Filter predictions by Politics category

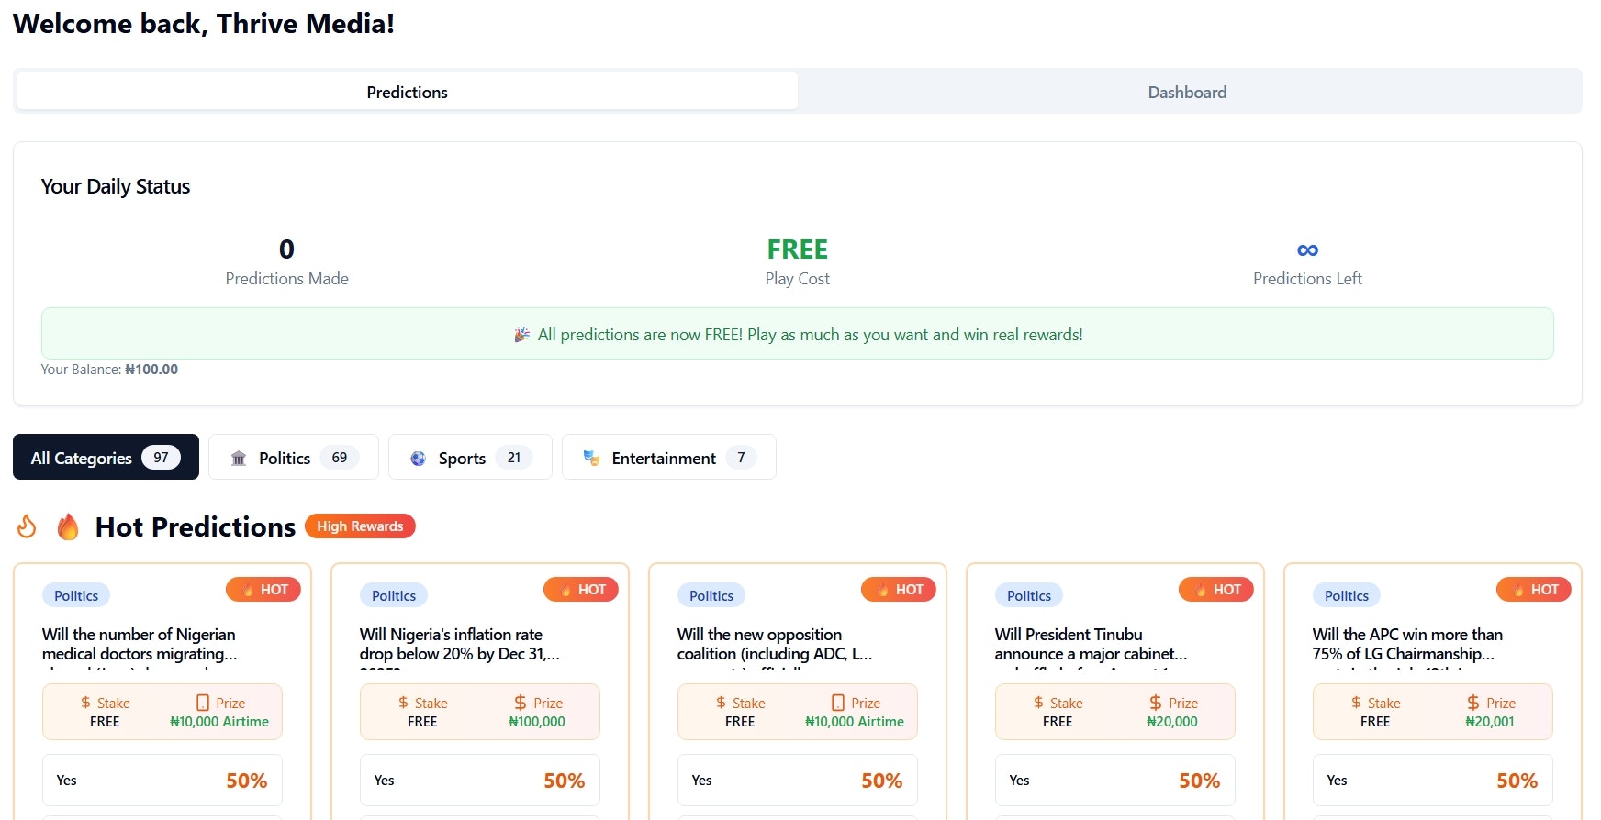(293, 457)
